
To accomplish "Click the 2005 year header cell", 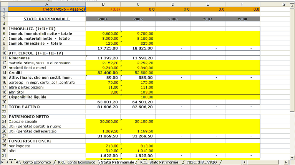I will coord(138,19).
